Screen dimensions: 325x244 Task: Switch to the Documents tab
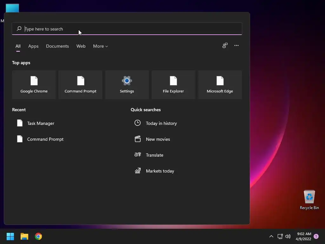[57, 46]
